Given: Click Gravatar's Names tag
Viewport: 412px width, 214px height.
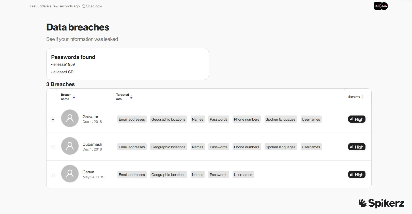Looking at the screenshot, I should (x=198, y=119).
